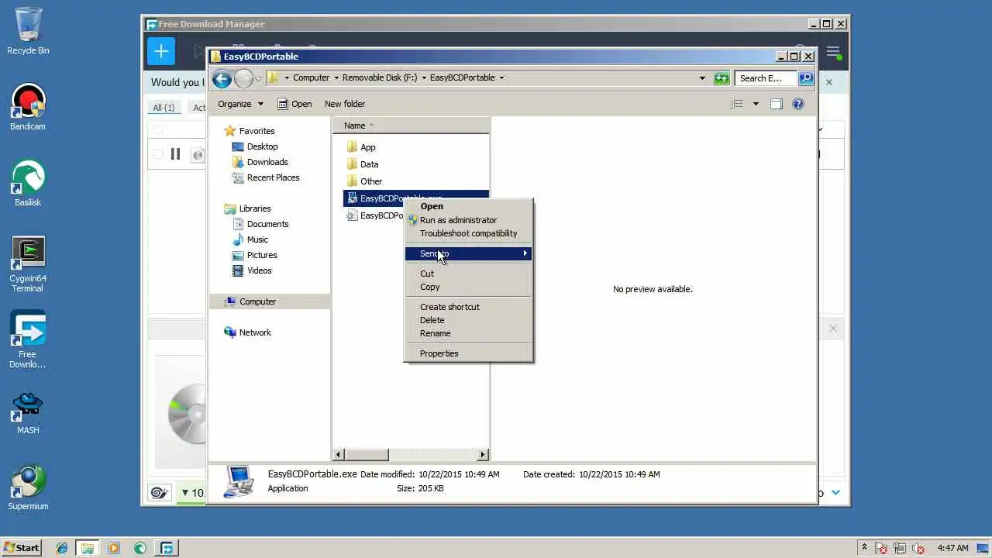
Task: Open the Free Download Manager hamburger menu
Action: [833, 52]
